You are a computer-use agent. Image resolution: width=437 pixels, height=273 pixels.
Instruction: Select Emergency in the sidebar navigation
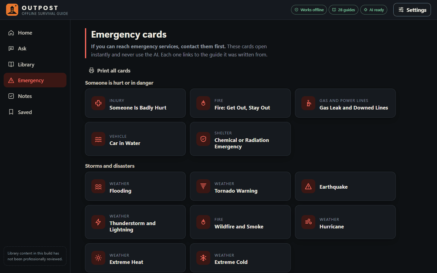[x=35, y=80]
